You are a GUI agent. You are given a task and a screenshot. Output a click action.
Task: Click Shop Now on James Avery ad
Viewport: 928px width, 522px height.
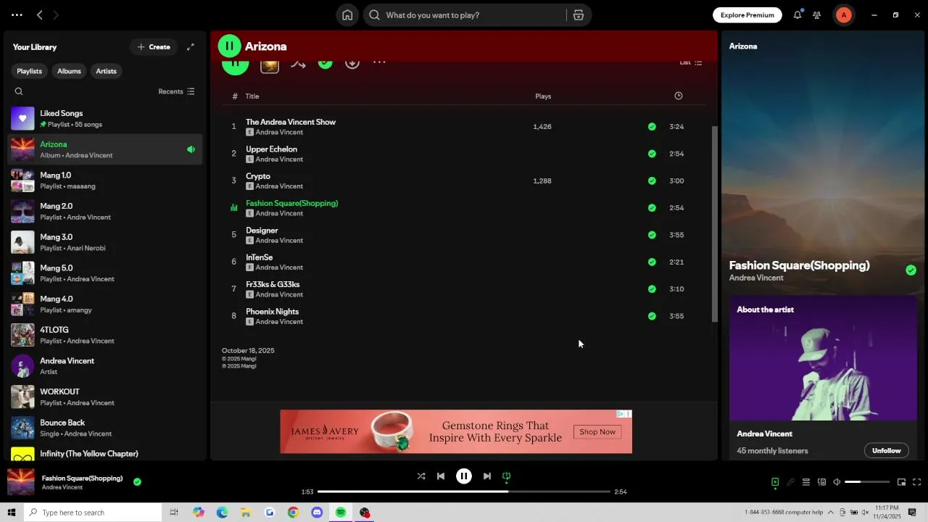[x=597, y=432]
